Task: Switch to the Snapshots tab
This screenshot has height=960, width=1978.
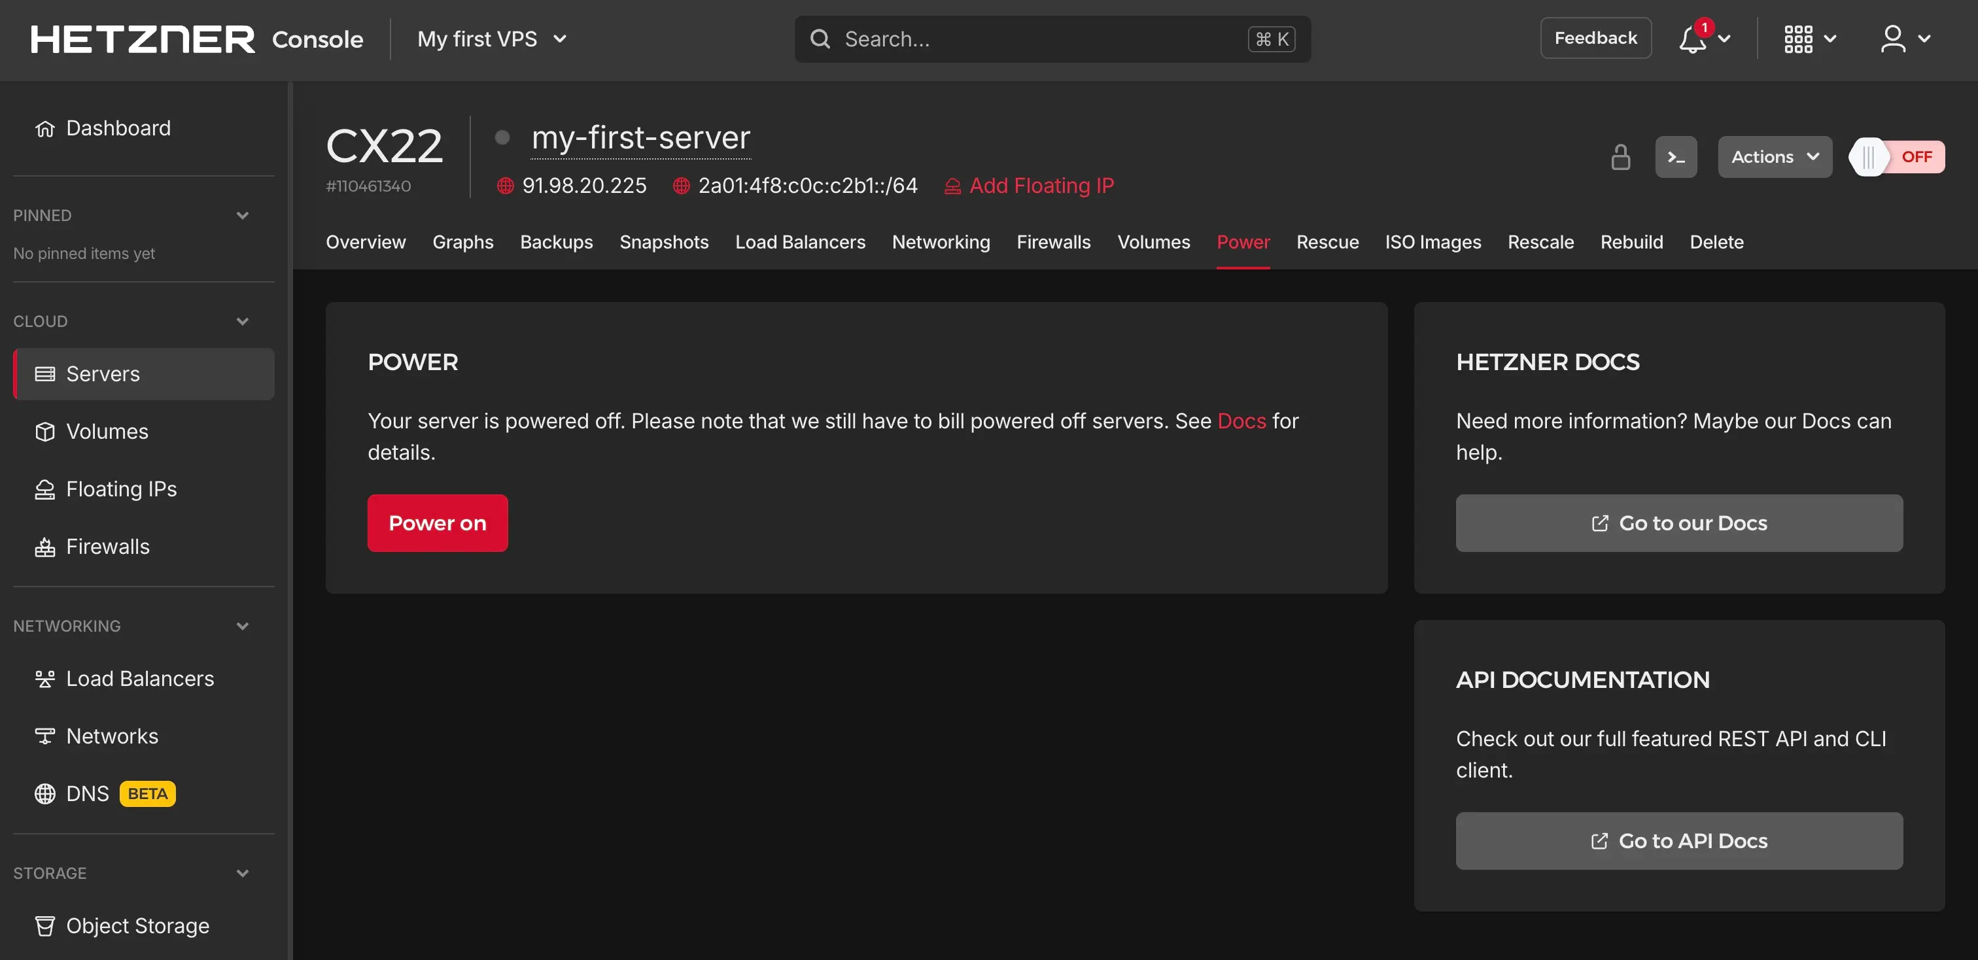Action: [663, 242]
